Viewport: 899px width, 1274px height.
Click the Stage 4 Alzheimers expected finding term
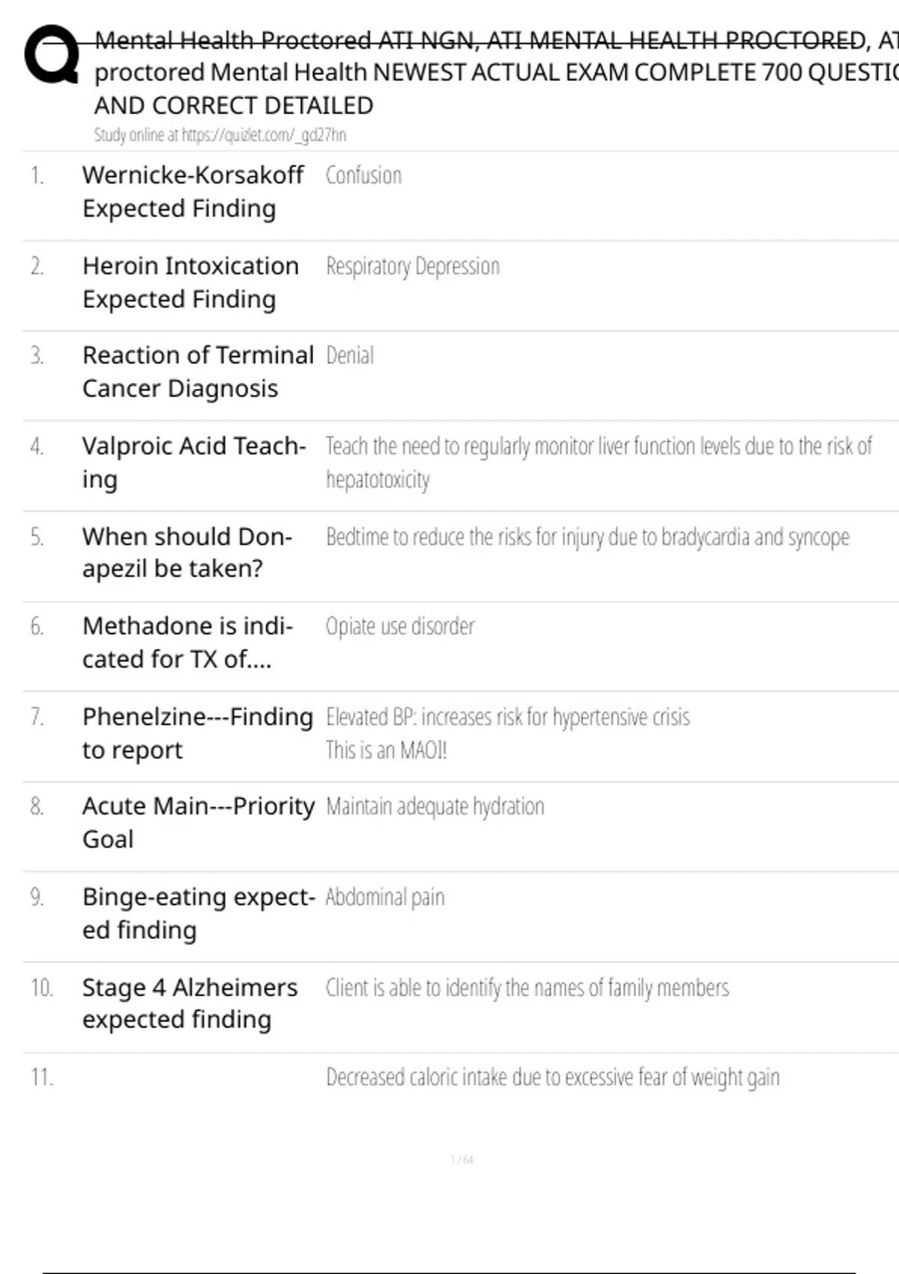click(190, 1003)
